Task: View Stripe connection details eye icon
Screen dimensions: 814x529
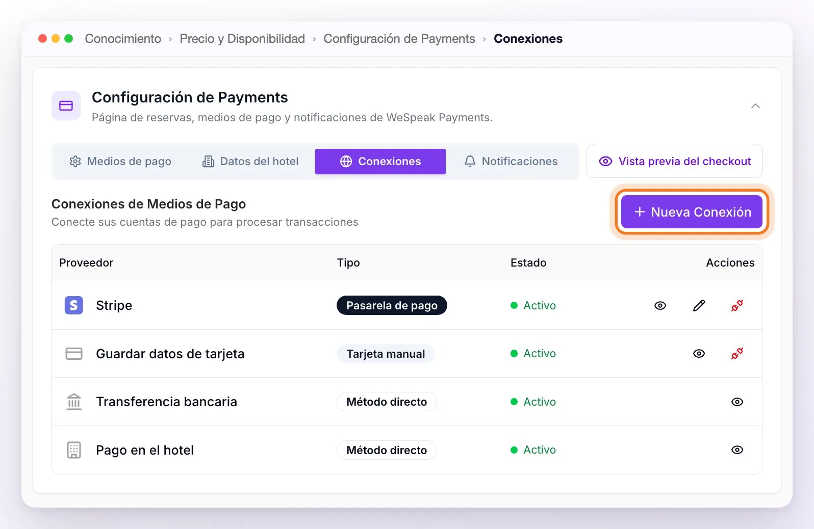Action: [660, 306]
